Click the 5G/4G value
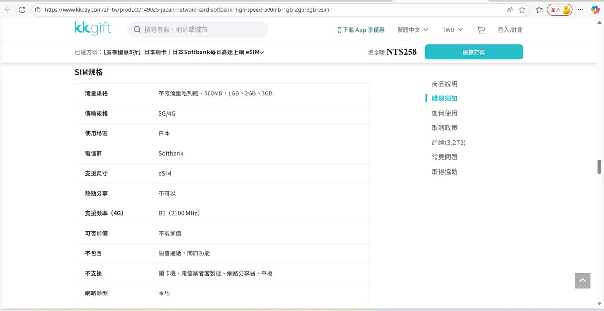 pos(167,113)
